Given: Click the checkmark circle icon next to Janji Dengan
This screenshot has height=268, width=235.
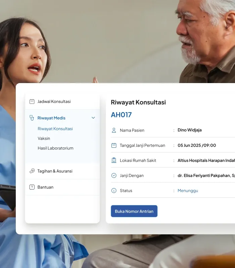Looking at the screenshot, I should click(x=114, y=175).
